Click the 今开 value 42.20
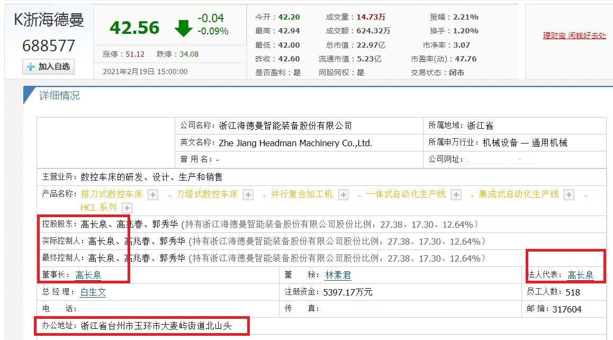The image size is (613, 340). click(289, 17)
